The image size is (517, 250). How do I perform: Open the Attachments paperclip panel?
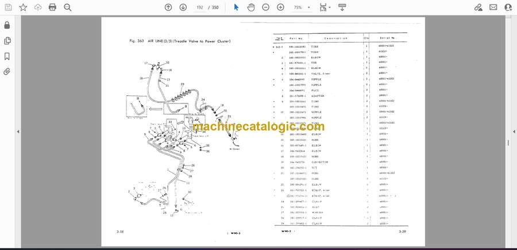click(7, 72)
